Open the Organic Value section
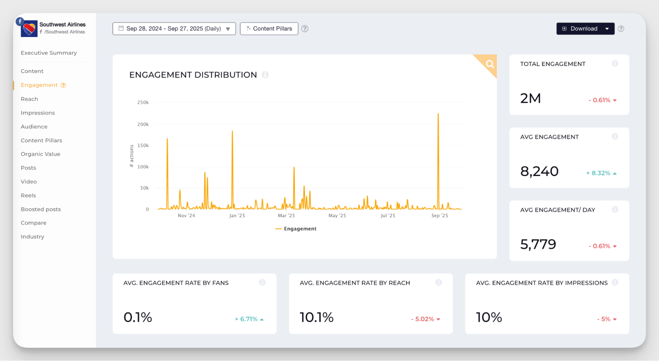 coord(41,154)
